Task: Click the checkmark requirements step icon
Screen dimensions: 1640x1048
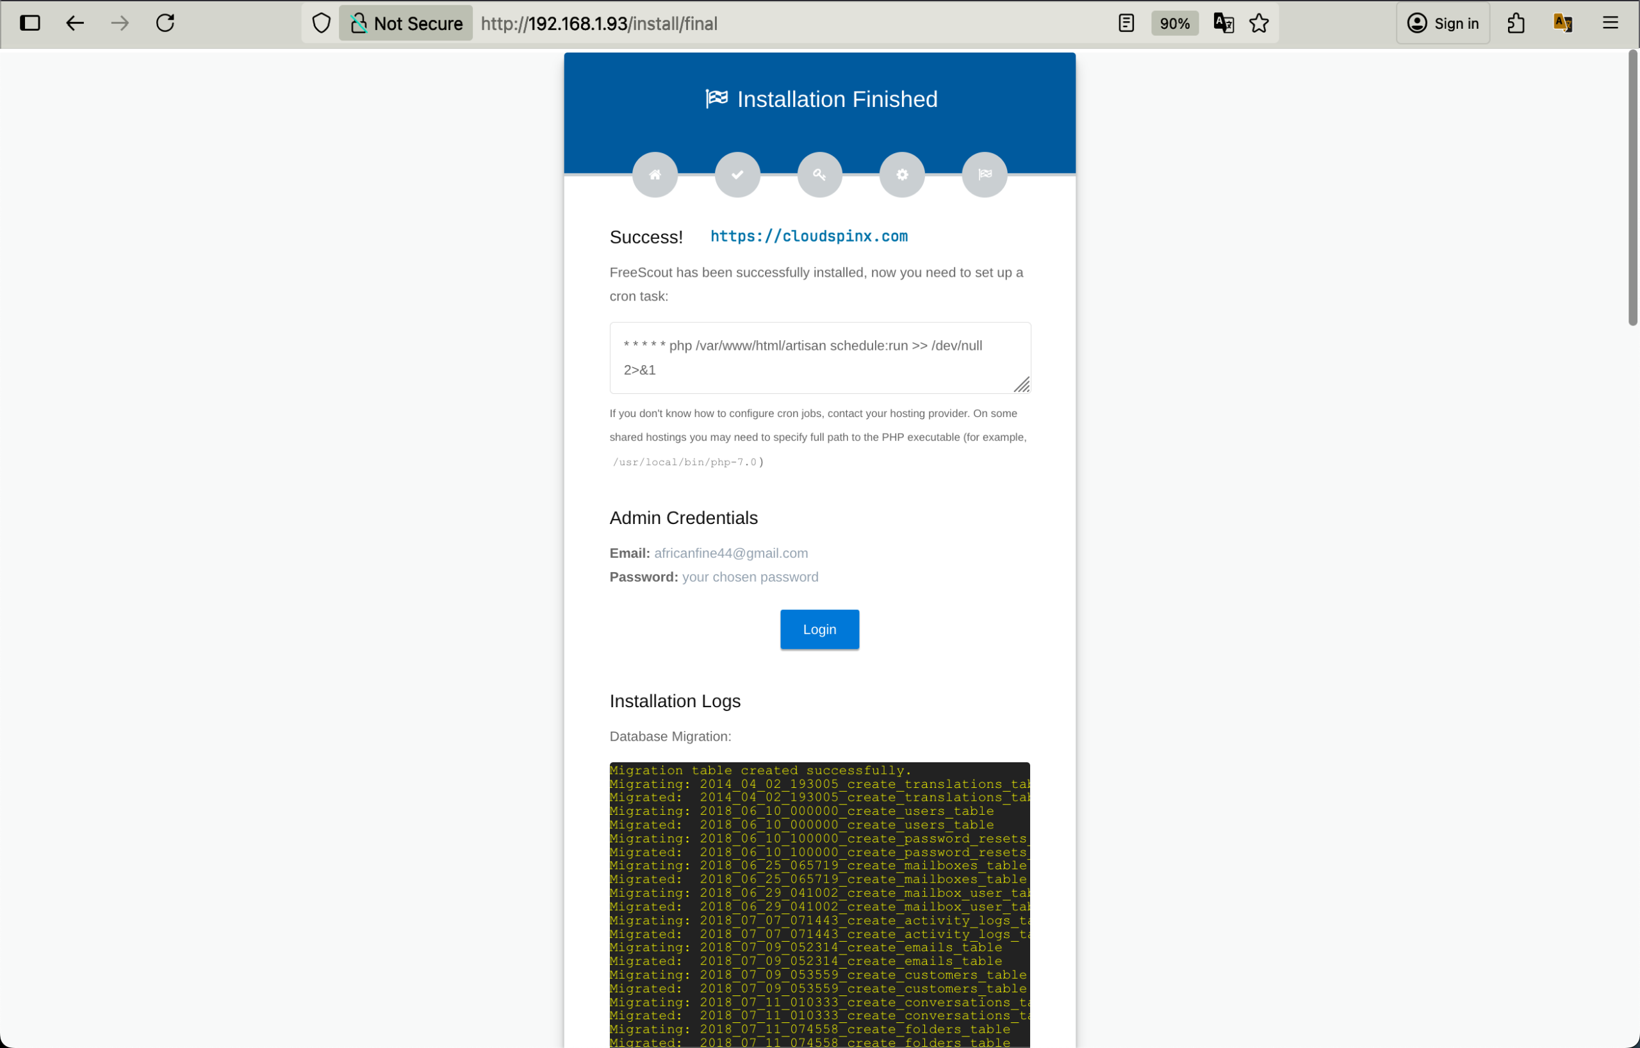Action: (x=737, y=174)
